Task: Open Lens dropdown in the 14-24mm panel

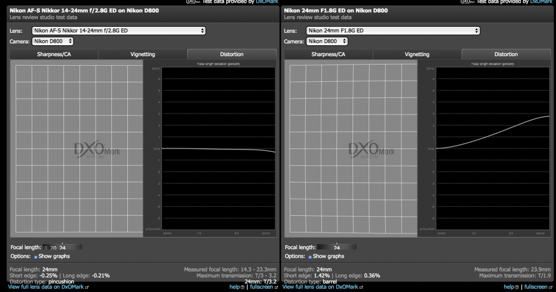Action: (x=119, y=31)
